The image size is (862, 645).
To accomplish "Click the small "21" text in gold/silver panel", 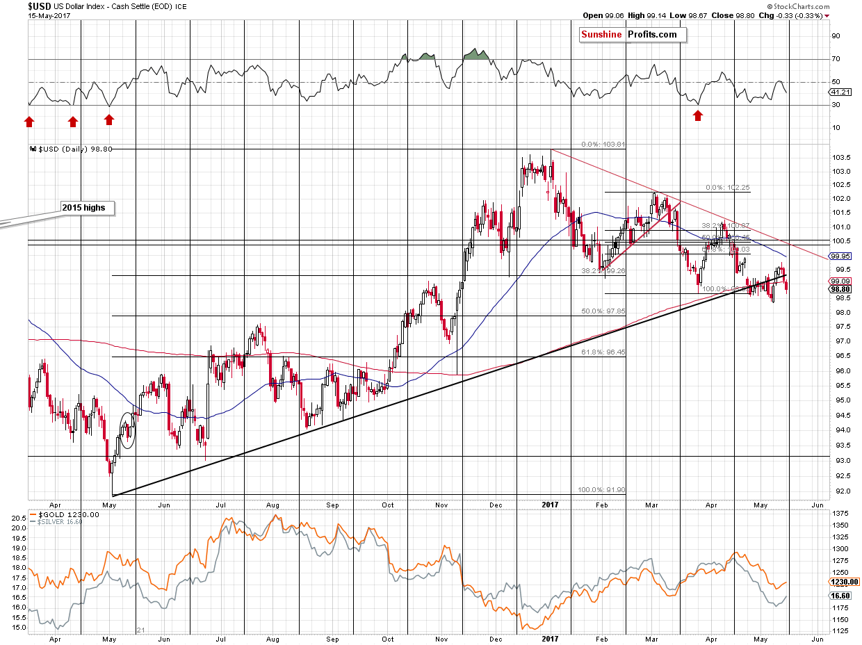I will point(140,629).
